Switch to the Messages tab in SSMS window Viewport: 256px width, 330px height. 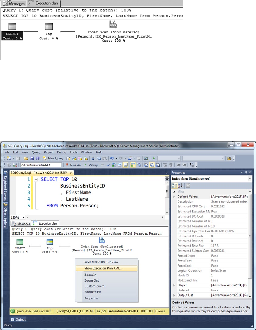click(x=21, y=224)
